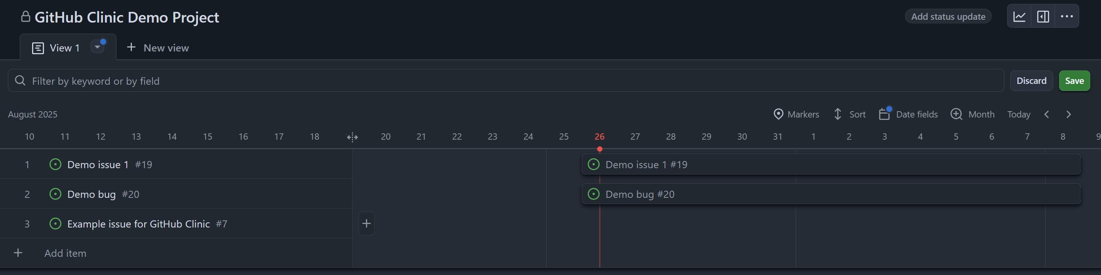1101x275 pixels.
Task: Click the open-issue icon beside Demo bug
Action: pos(55,194)
